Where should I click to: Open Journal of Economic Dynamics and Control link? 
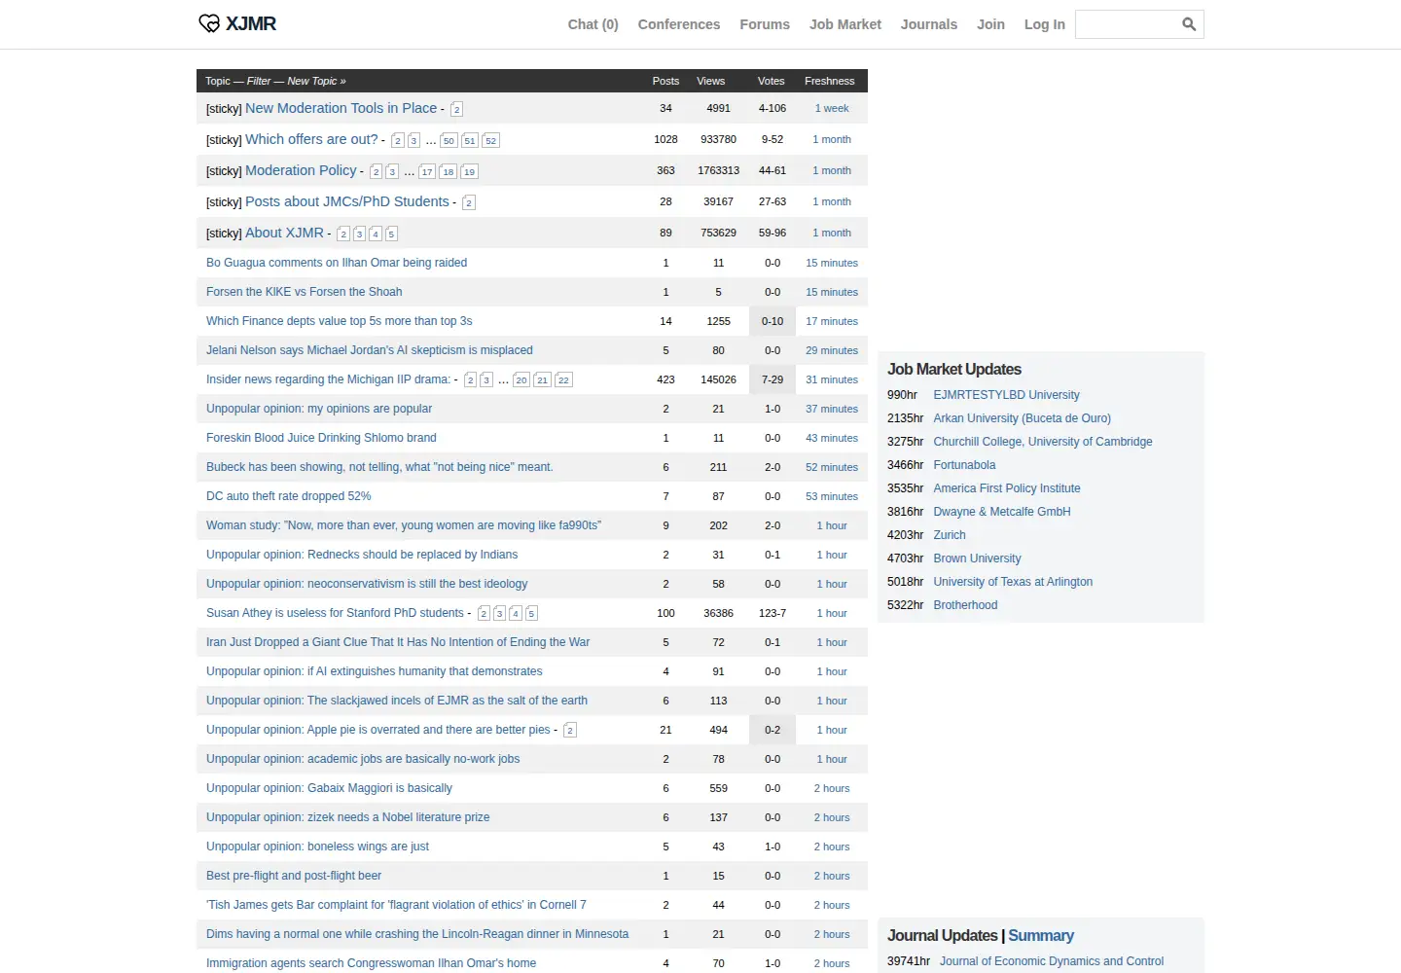[1052, 961]
